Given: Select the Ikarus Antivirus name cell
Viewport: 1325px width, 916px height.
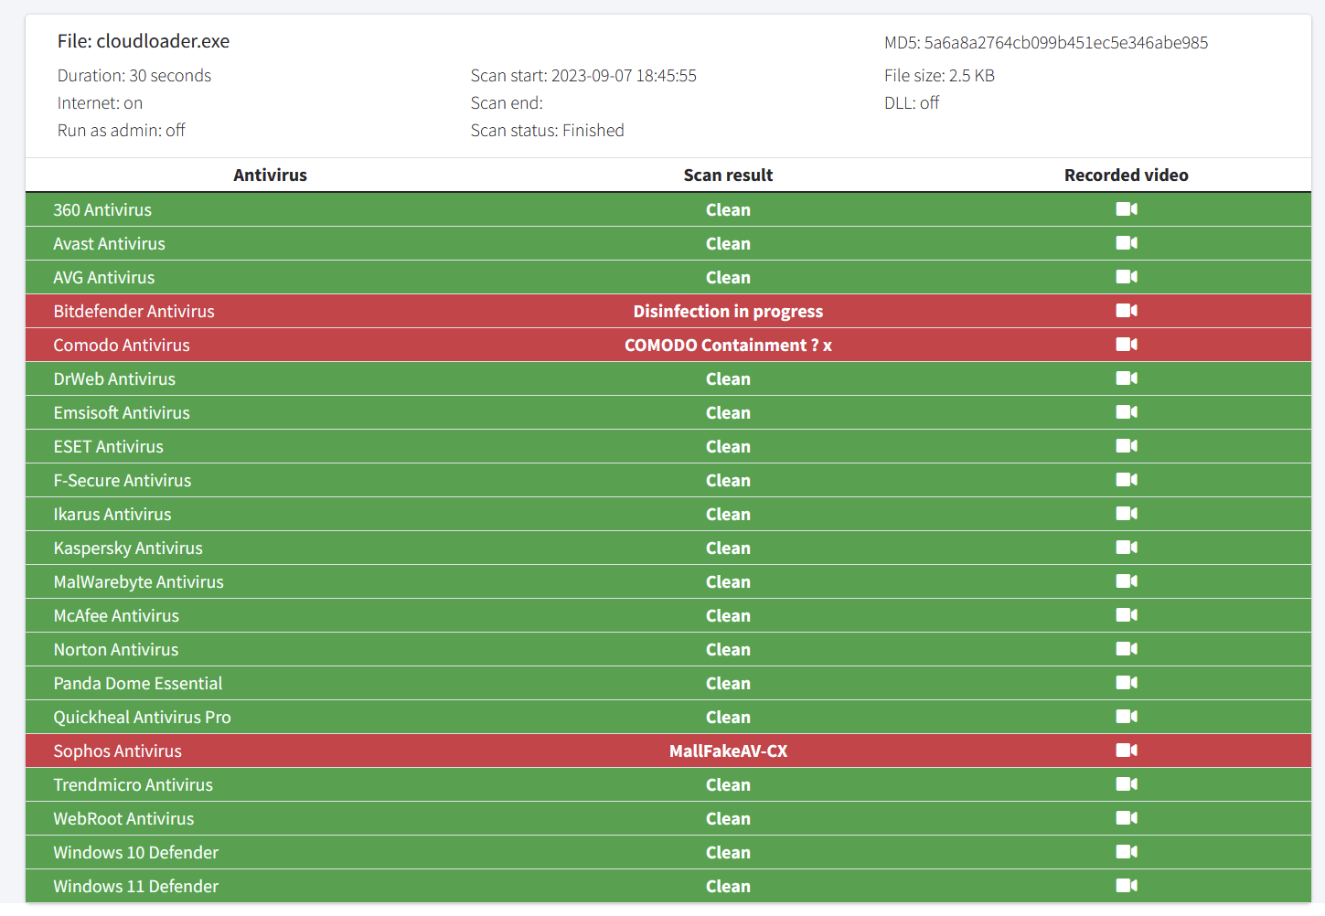Looking at the screenshot, I should [x=112, y=514].
